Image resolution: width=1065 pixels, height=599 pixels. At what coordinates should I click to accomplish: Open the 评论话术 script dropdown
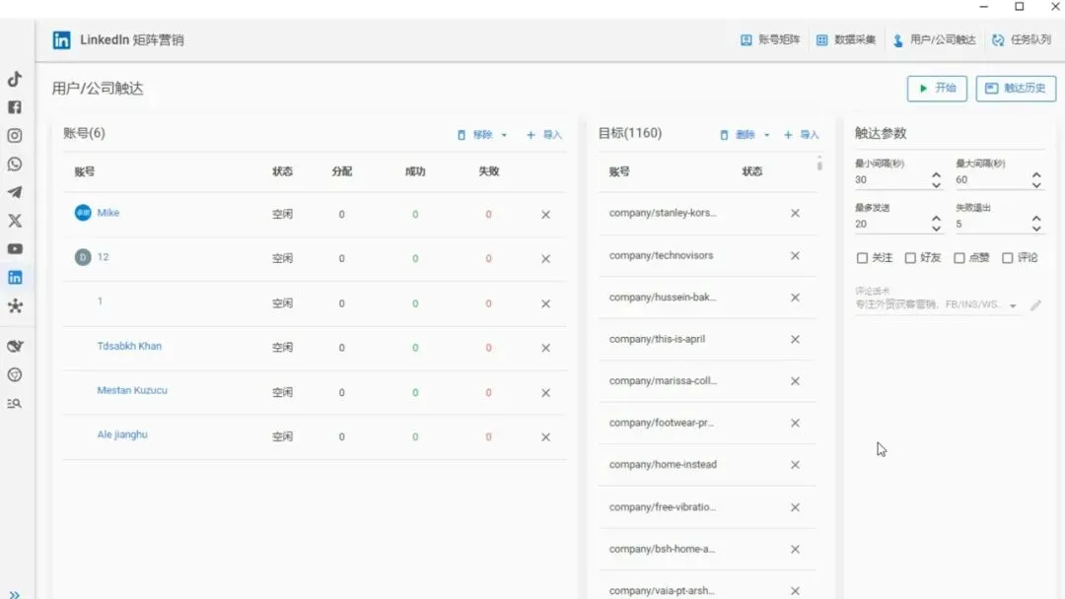[1013, 306]
